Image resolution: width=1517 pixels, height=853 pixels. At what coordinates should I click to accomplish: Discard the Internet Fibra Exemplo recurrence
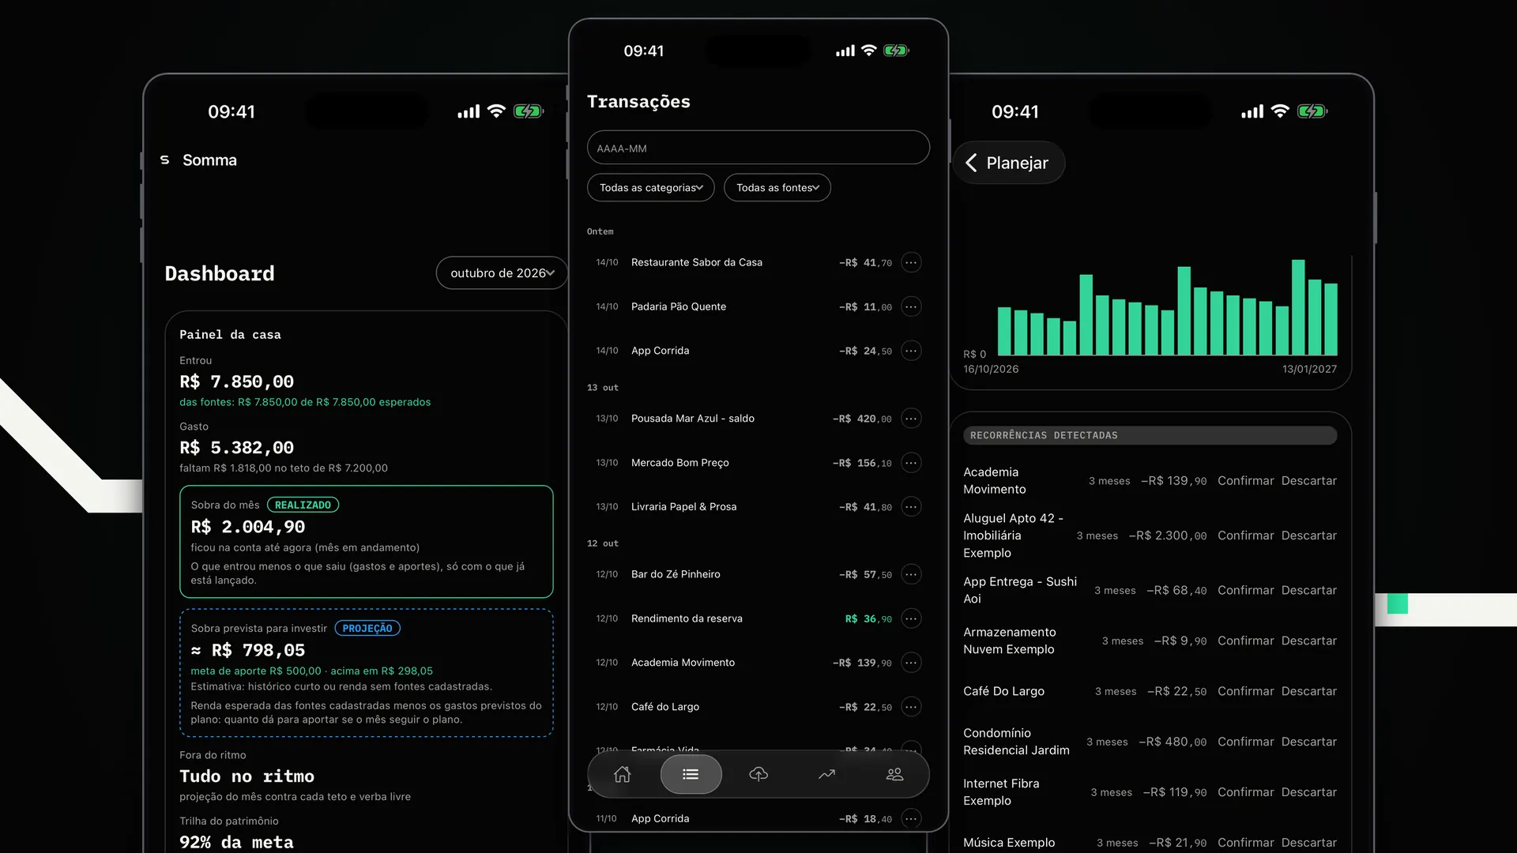[x=1308, y=792]
